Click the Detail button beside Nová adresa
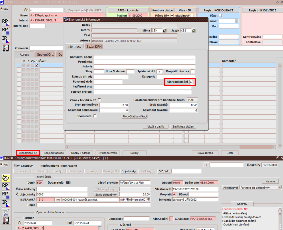Viewport: 283px width, 230px height. click(230, 153)
